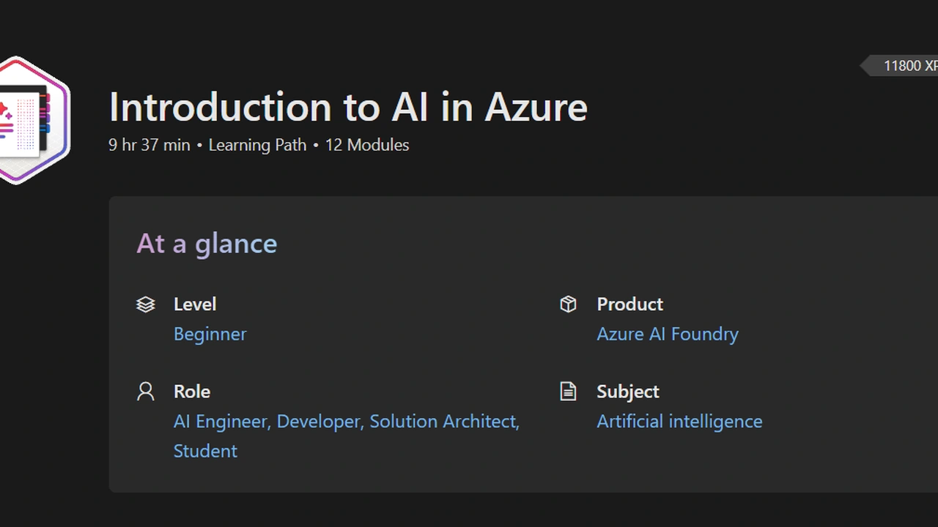
Task: Select the AI Engineer role link
Action: 220,422
